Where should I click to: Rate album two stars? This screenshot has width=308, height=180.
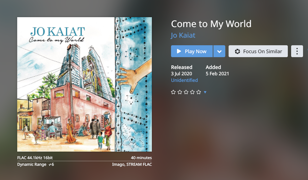click(x=180, y=92)
